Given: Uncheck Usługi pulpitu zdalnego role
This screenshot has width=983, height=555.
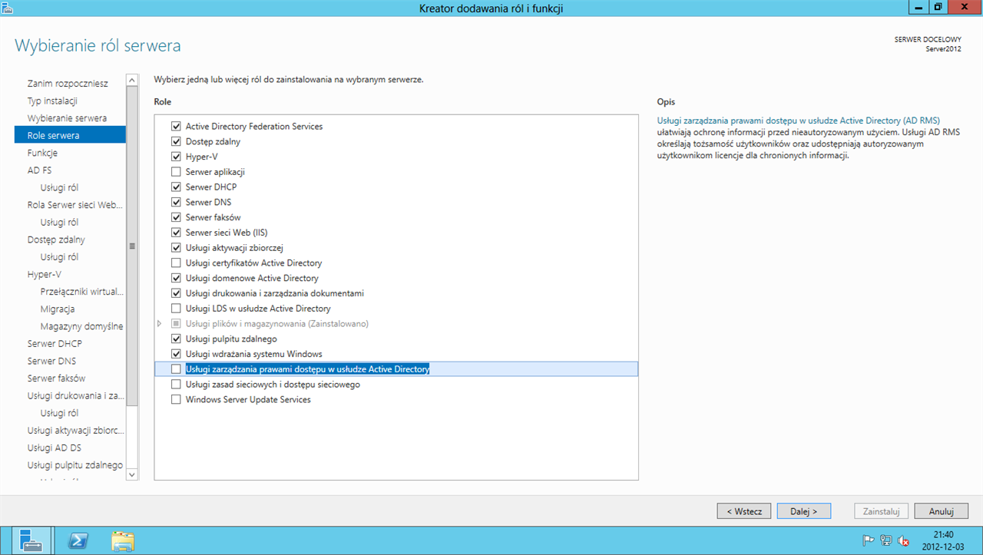Looking at the screenshot, I should point(176,339).
